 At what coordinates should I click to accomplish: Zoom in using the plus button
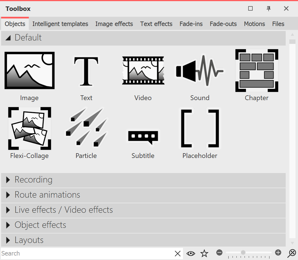coord(278,252)
